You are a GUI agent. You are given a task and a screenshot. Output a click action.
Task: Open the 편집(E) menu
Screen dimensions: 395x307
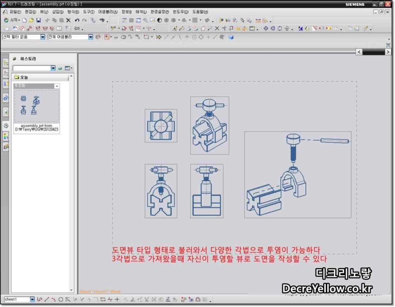coord(30,12)
